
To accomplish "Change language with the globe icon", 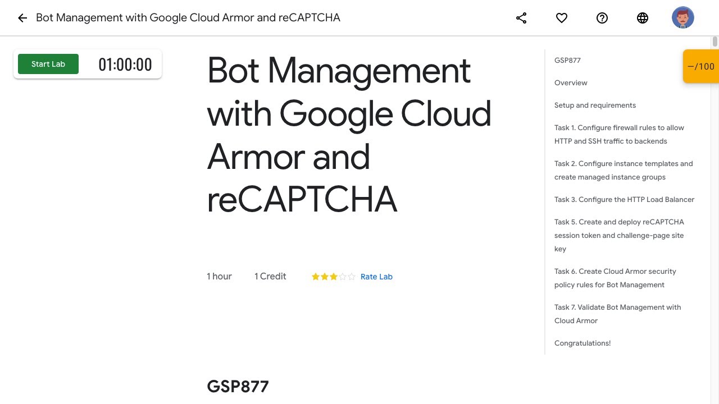I will pyautogui.click(x=643, y=18).
